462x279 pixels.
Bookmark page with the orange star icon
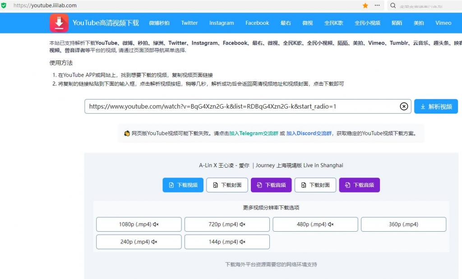point(365,5)
